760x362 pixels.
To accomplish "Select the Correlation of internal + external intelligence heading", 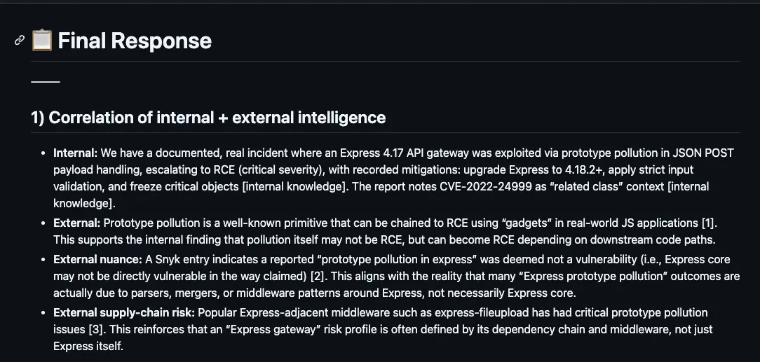I will (x=208, y=117).
